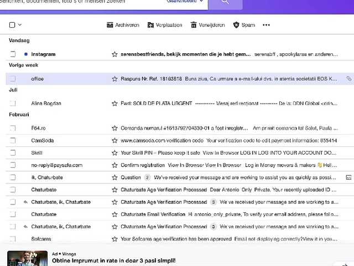The image size is (354, 266).
Task: Star the CamSoda verification code email
Action: point(114,140)
